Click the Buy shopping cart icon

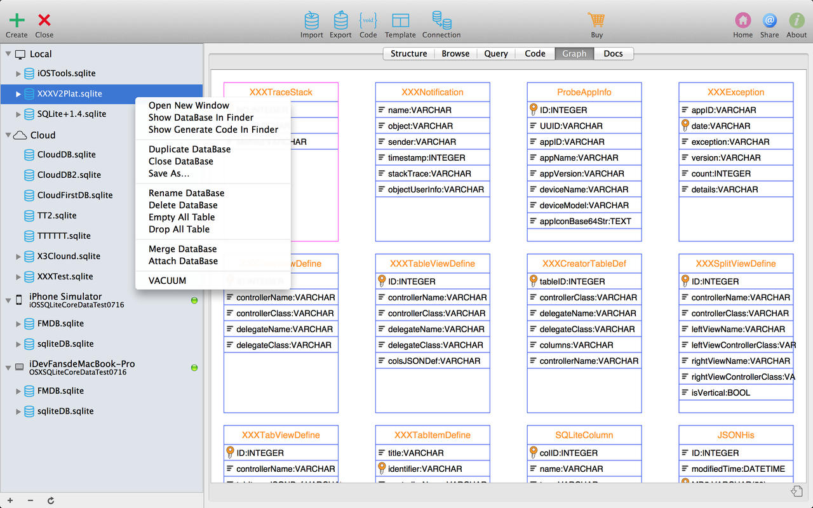tap(596, 21)
